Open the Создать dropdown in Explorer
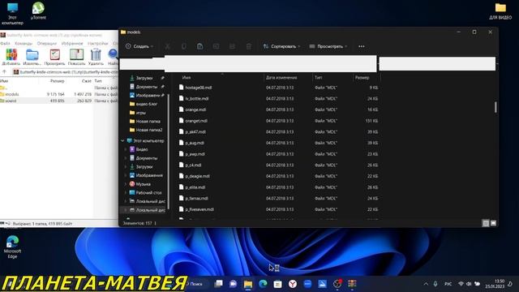The height and width of the screenshot is (292, 519). click(139, 46)
